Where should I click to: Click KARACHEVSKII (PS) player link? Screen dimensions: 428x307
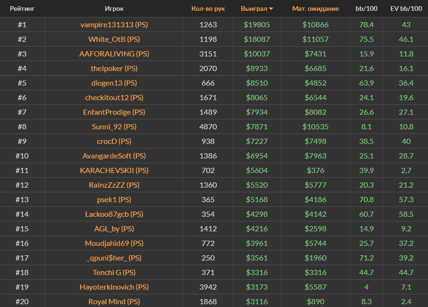click(x=114, y=170)
